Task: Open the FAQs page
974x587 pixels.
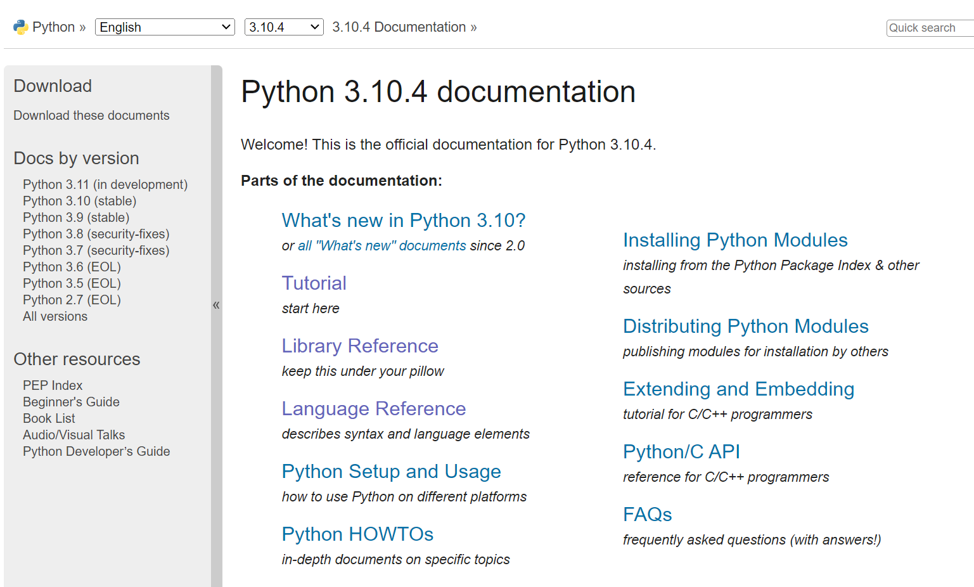Action: [x=647, y=515]
